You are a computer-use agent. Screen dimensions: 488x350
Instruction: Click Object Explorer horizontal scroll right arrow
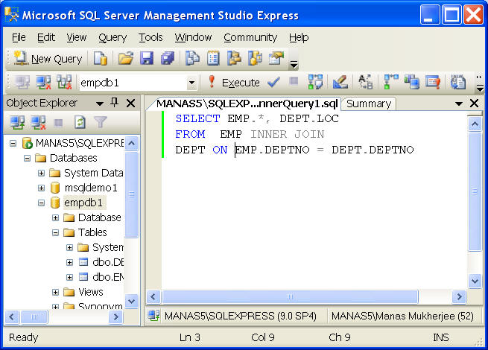(115, 316)
